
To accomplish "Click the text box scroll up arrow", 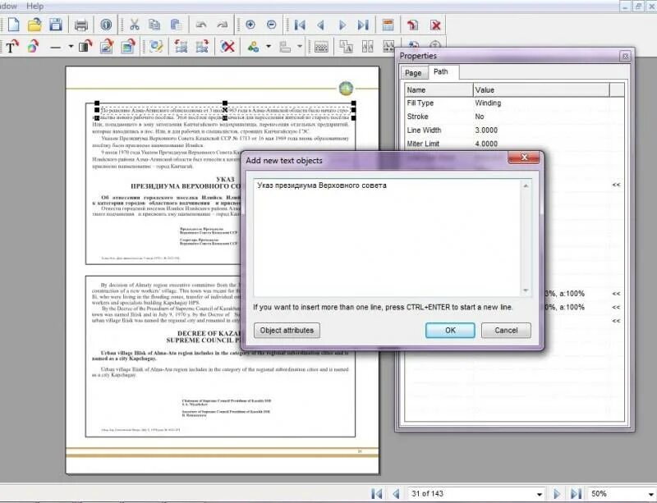I will pos(526,185).
